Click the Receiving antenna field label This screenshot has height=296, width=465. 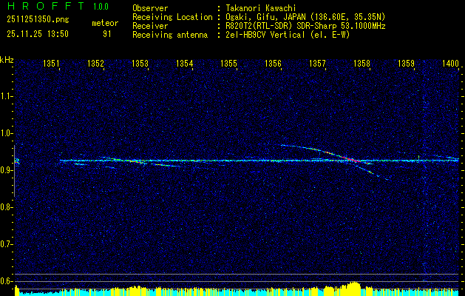coord(170,35)
